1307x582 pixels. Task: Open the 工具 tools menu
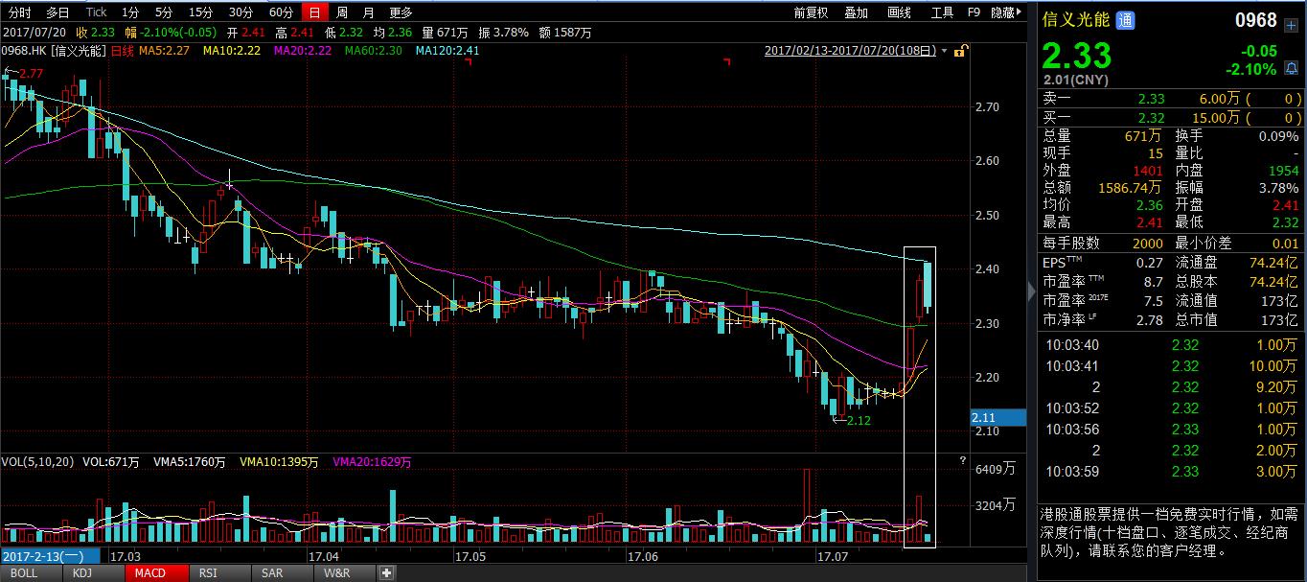click(942, 12)
